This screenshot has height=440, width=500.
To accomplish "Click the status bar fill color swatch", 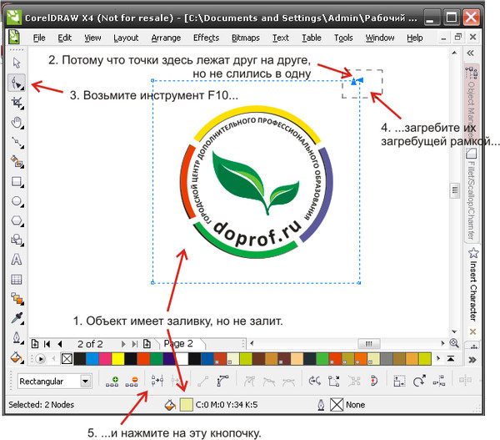I will [x=186, y=405].
